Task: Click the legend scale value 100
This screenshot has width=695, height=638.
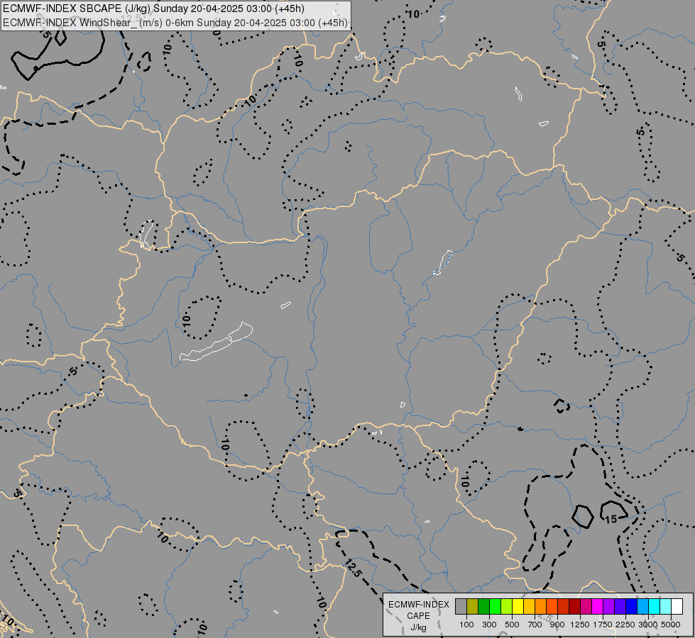Action: tap(466, 625)
